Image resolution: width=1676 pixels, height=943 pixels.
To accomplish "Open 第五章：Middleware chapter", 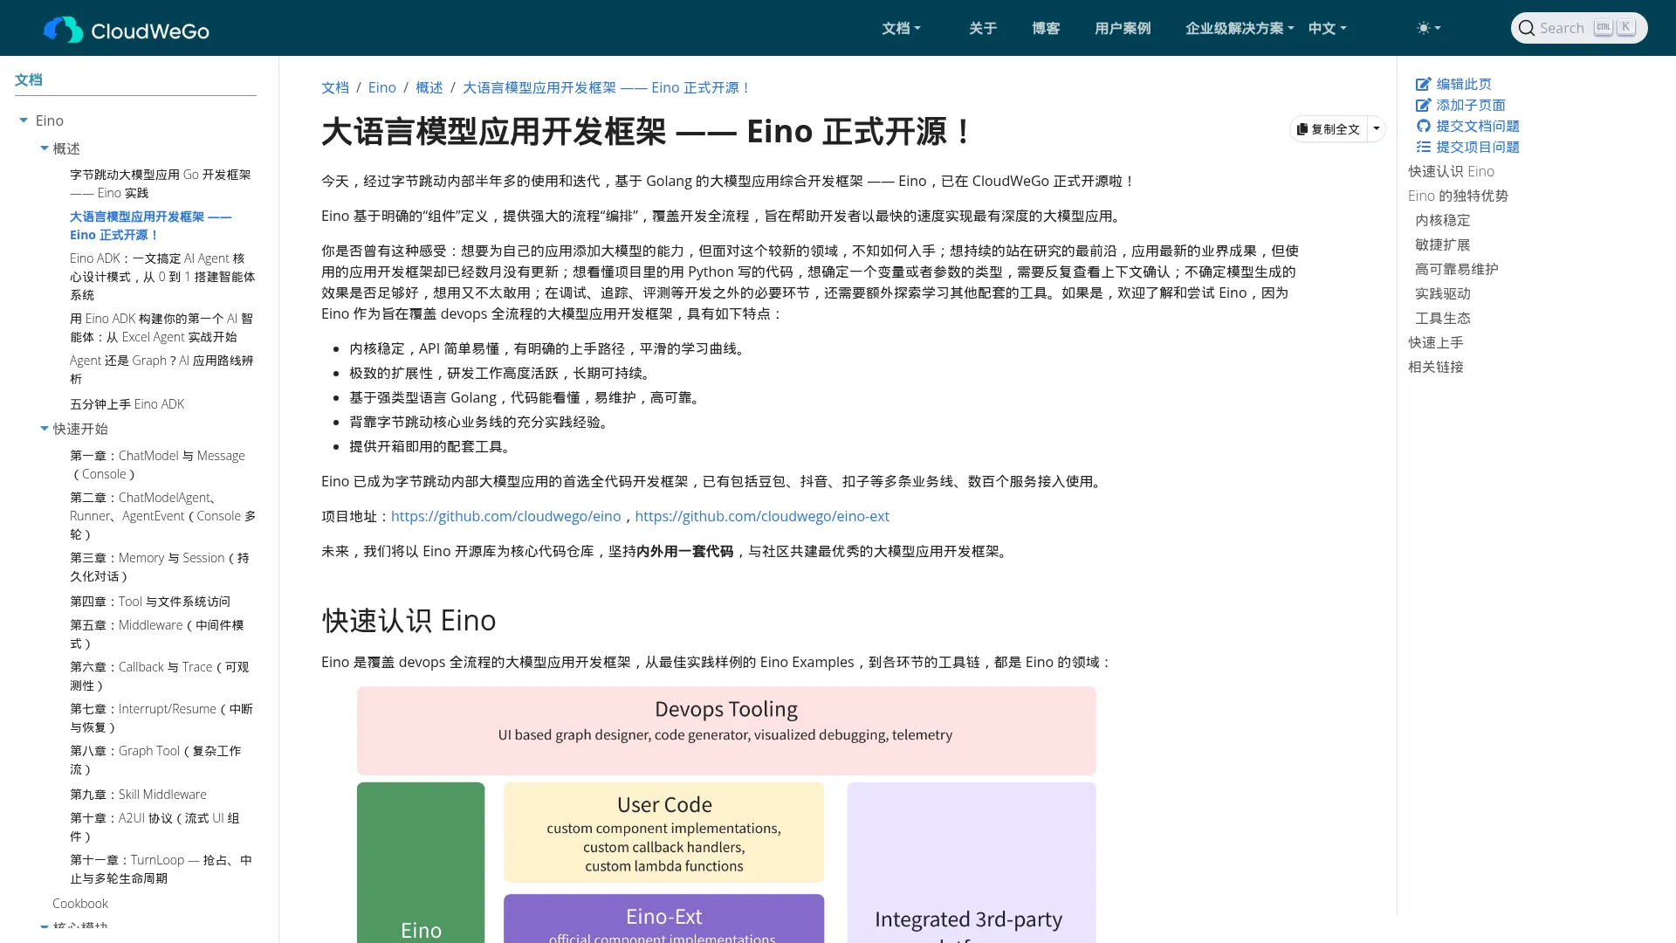I will 156,634.
